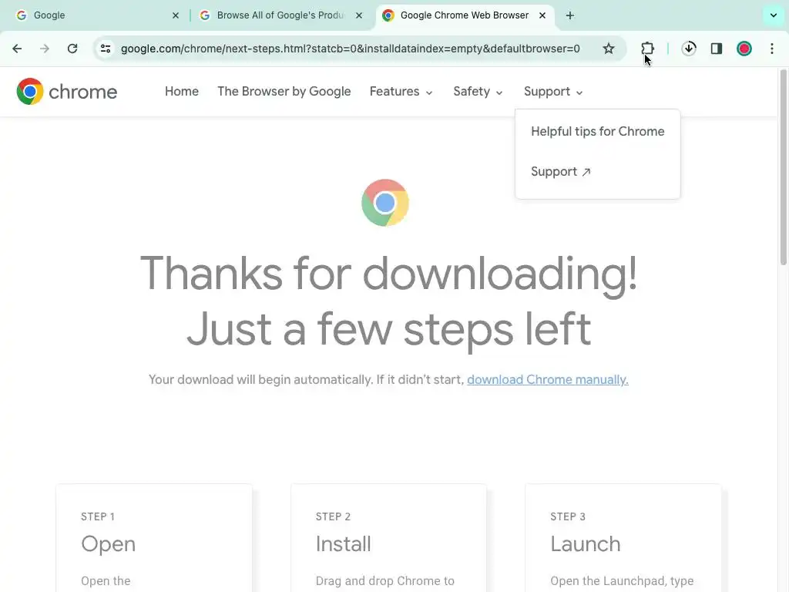Click the address bar URL

pyautogui.click(x=351, y=49)
